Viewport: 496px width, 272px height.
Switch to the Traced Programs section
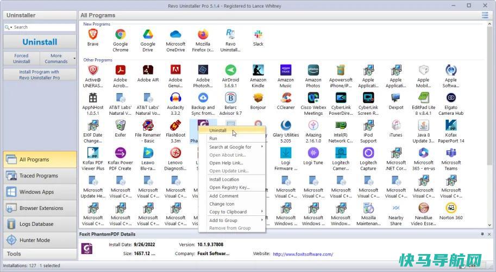pyautogui.click(x=40, y=175)
